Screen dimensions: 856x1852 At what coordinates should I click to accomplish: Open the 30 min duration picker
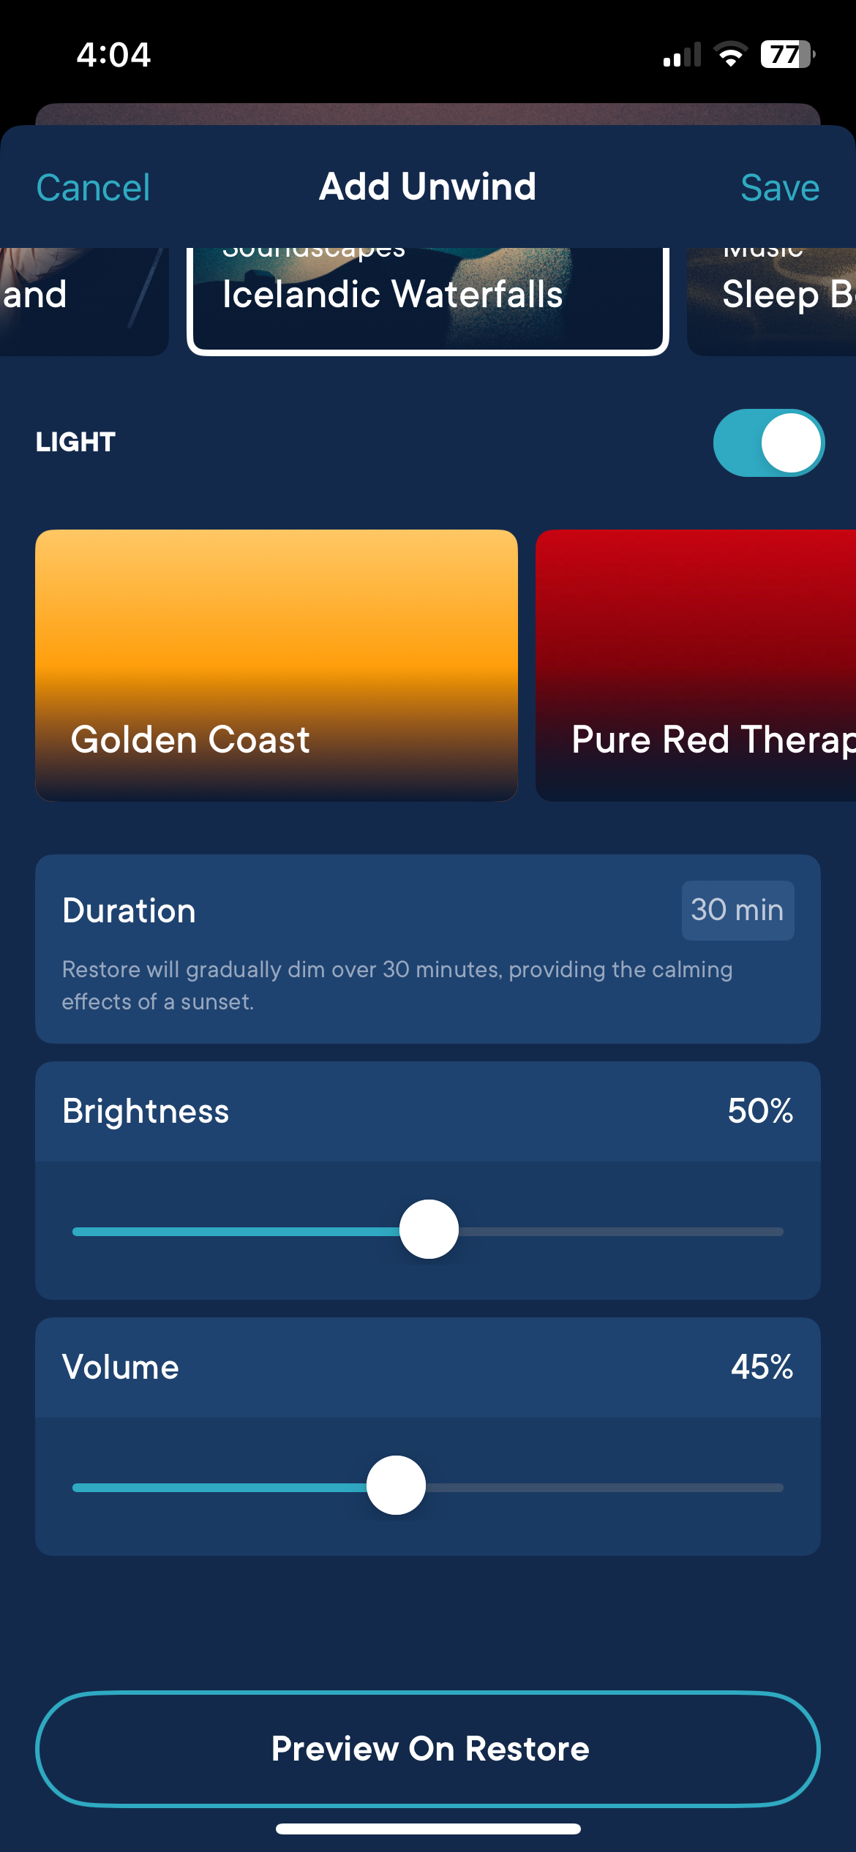coord(737,910)
